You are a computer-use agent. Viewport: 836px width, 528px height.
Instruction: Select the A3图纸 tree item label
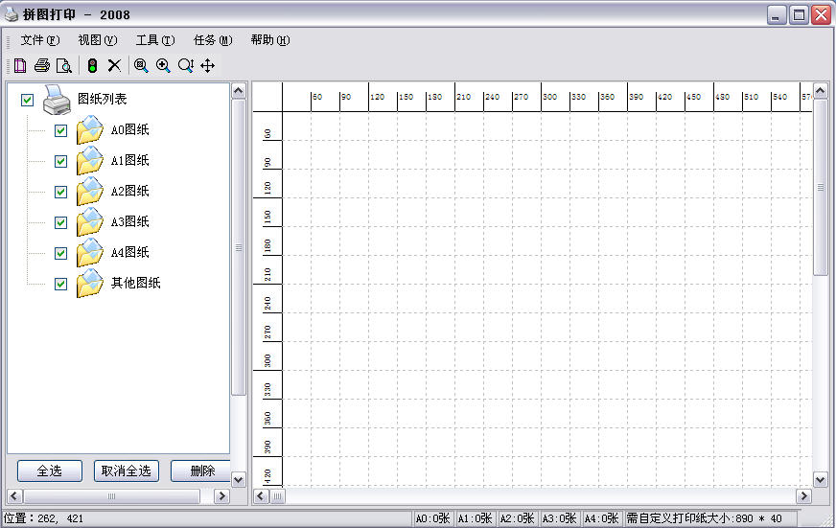pos(129,221)
